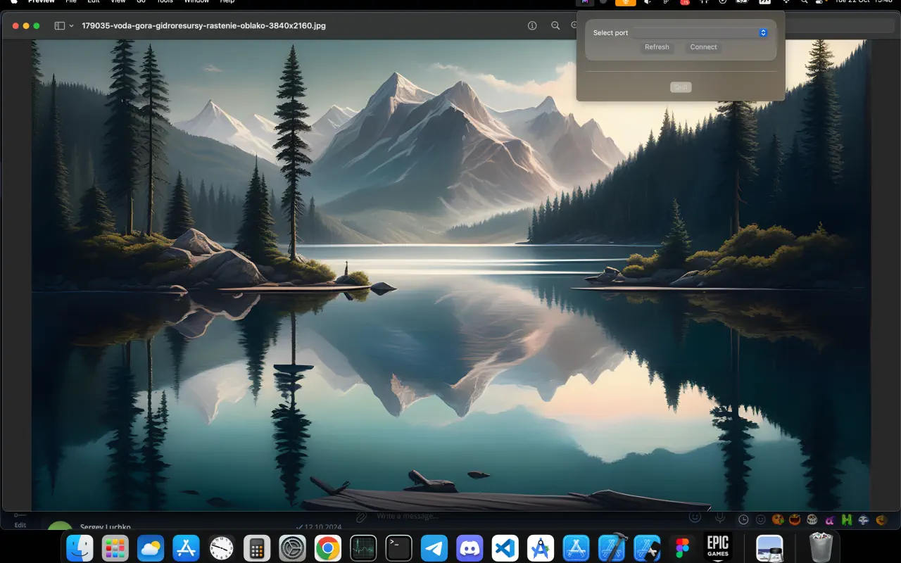Image resolution: width=901 pixels, height=563 pixels.
Task: Click the Write a message input field
Action: (x=422, y=516)
